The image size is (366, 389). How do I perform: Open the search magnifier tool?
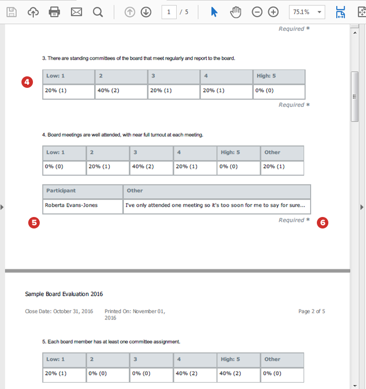tap(98, 12)
